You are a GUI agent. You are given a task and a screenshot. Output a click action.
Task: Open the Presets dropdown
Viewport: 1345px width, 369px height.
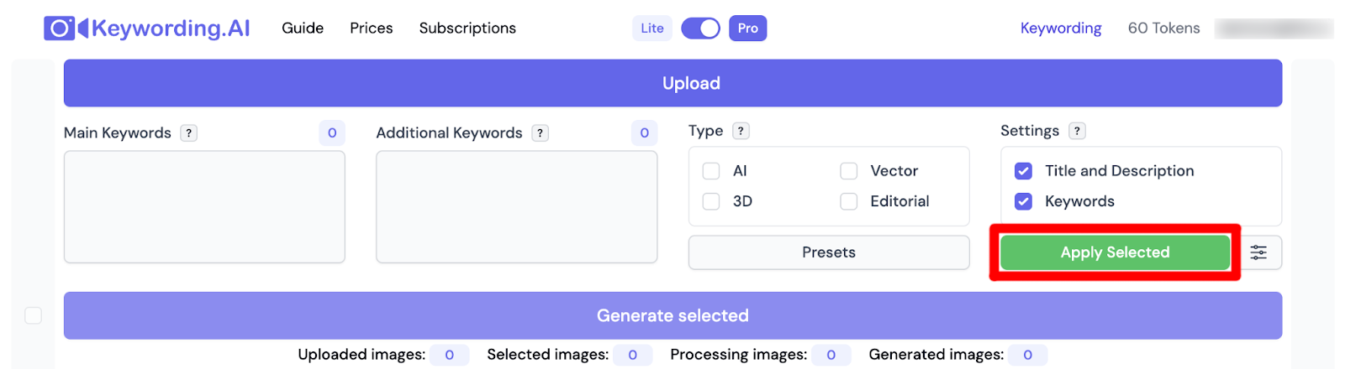pyautogui.click(x=828, y=252)
